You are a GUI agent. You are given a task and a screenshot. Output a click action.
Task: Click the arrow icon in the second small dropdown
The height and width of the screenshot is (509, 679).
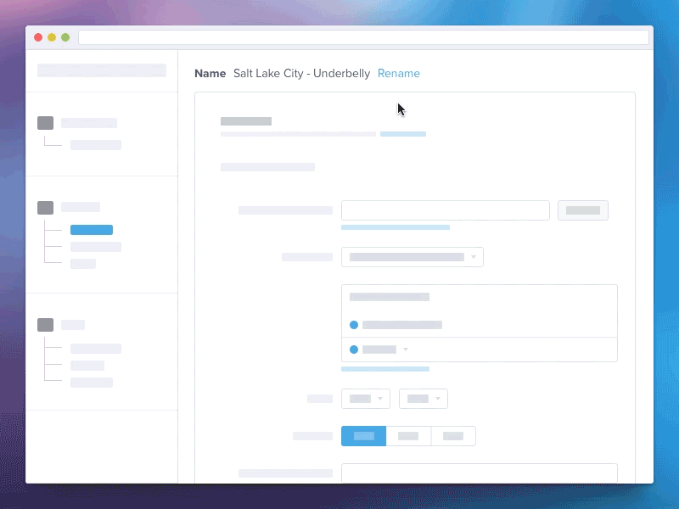click(x=439, y=399)
